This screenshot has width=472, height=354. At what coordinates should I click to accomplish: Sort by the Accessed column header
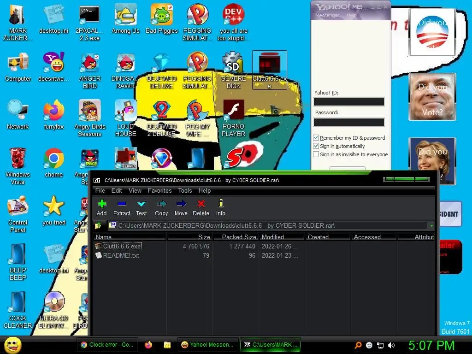pos(373,237)
